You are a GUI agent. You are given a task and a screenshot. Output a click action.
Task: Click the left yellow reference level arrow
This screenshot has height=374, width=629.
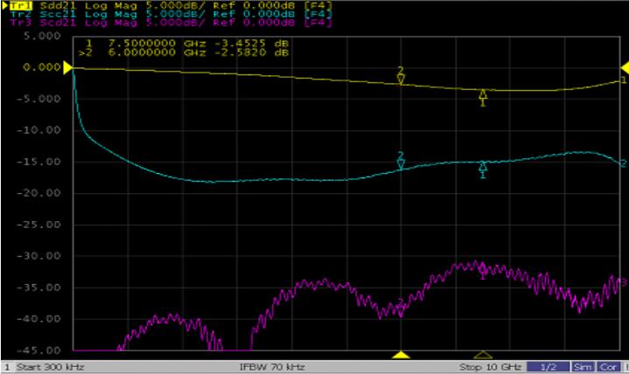pyautogui.click(x=66, y=67)
